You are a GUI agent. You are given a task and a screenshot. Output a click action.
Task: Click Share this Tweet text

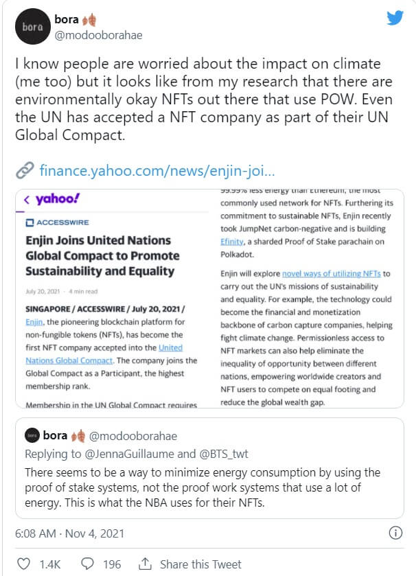click(200, 564)
